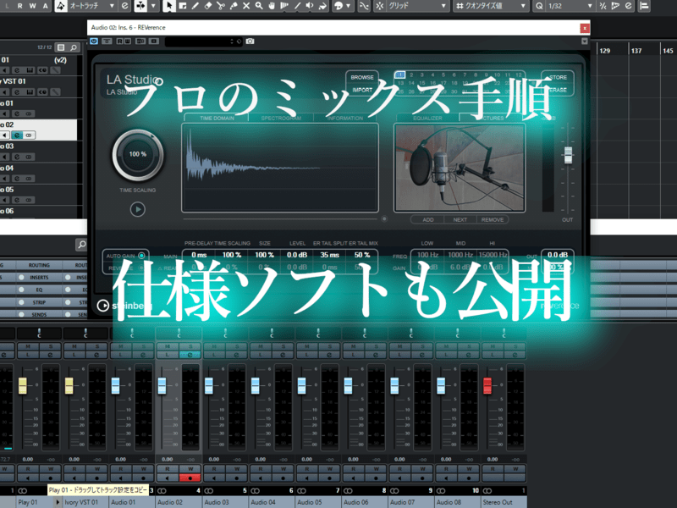Switch to the EQUALIZER tab

point(427,118)
